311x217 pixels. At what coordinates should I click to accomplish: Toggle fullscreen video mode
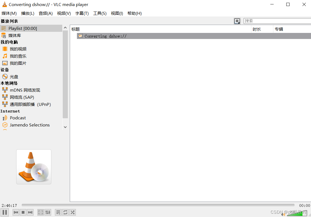[41, 212]
